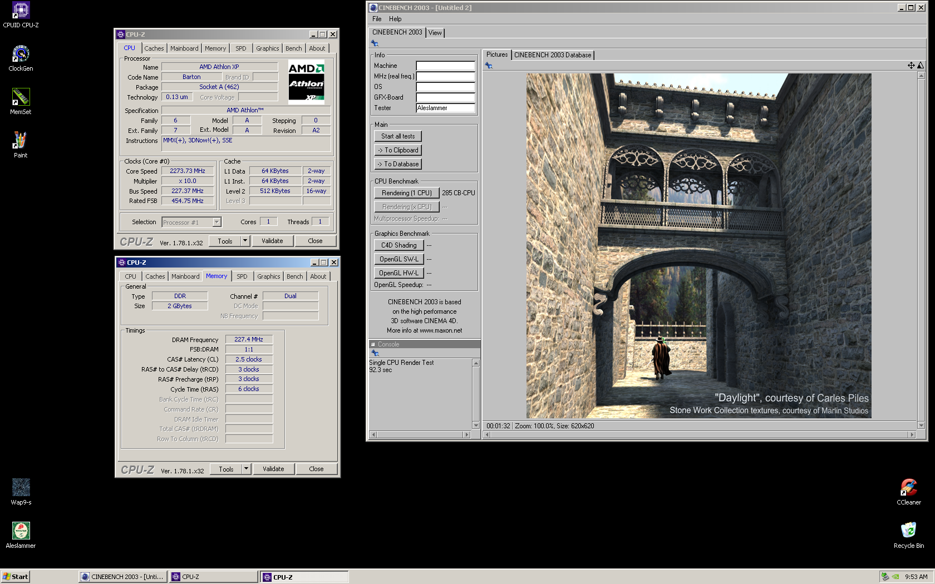The height and width of the screenshot is (584, 935).
Task: Click the To Database button
Action: point(398,164)
